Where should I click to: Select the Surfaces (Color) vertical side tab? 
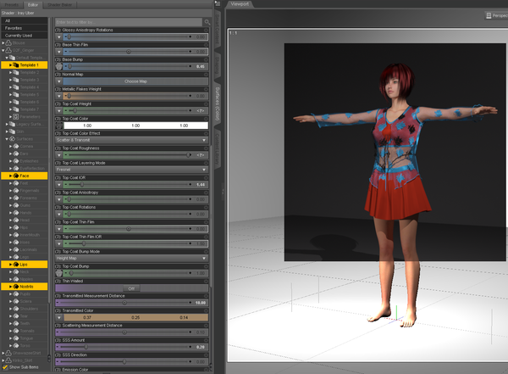click(218, 103)
